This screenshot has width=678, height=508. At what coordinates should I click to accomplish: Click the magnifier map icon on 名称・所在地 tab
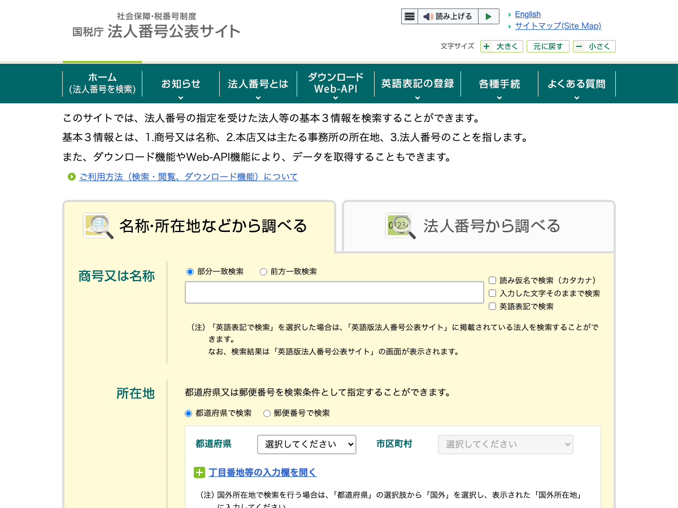(x=98, y=226)
